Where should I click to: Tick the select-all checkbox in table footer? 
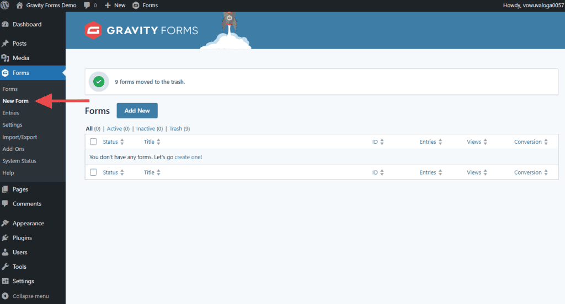tap(93, 172)
